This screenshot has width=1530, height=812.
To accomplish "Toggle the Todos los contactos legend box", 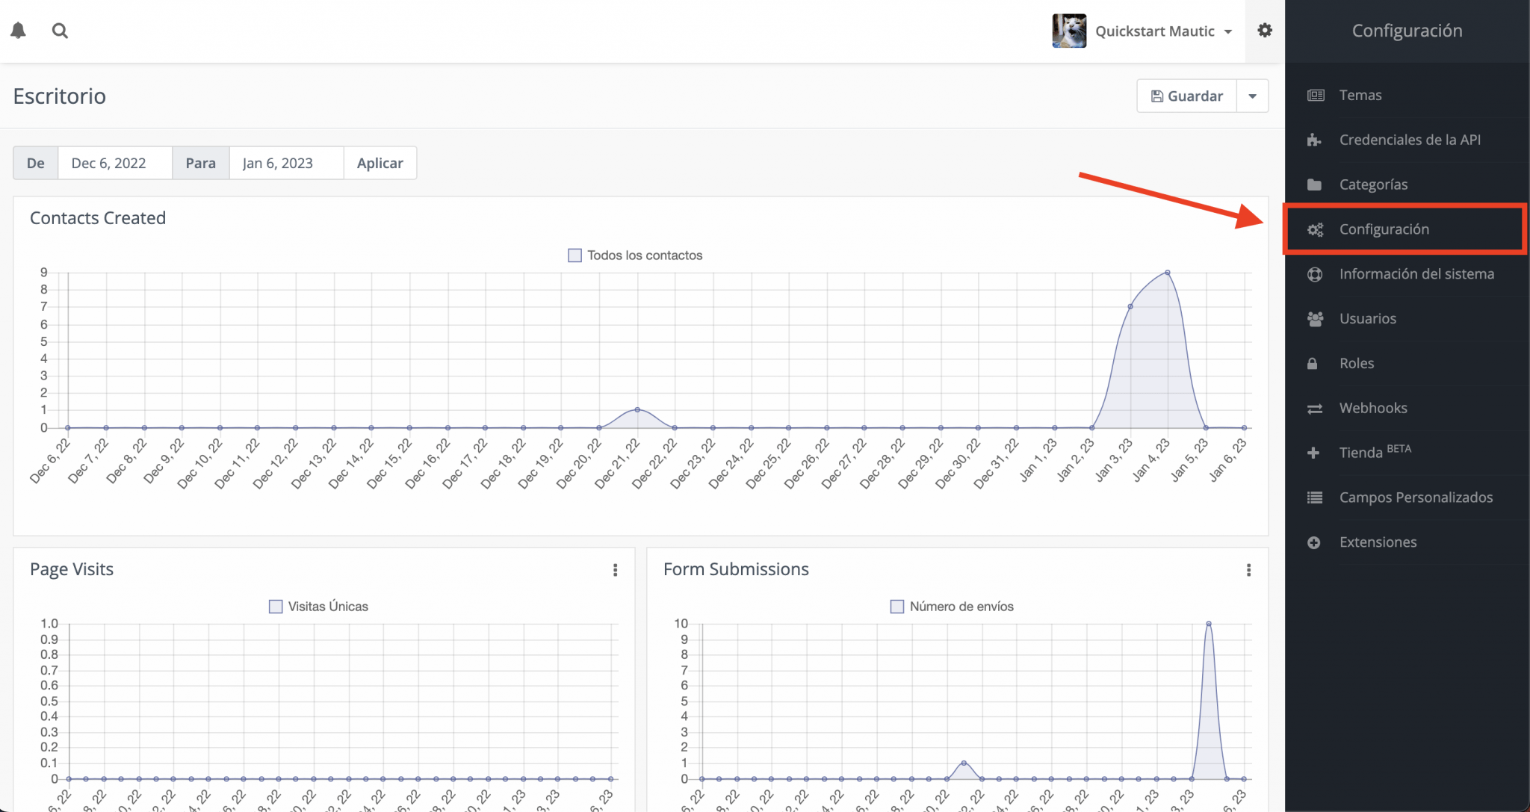I will coord(574,255).
